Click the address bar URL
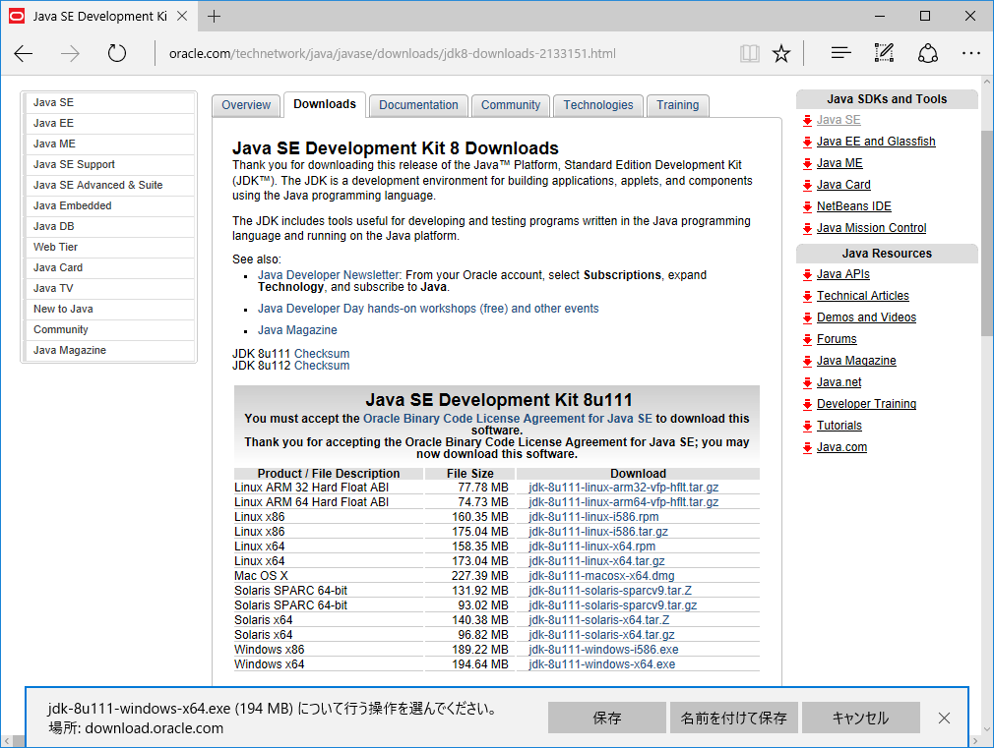The image size is (994, 748). coord(392,54)
